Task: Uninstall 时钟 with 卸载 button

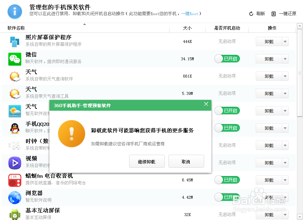Action: 269,145
